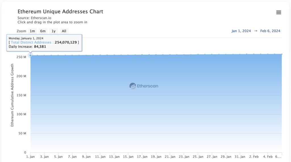Viewport: 291px width, 162px height.
Task: Click the Total Distinct Addresses value 254,070,129
Action: [66, 42]
